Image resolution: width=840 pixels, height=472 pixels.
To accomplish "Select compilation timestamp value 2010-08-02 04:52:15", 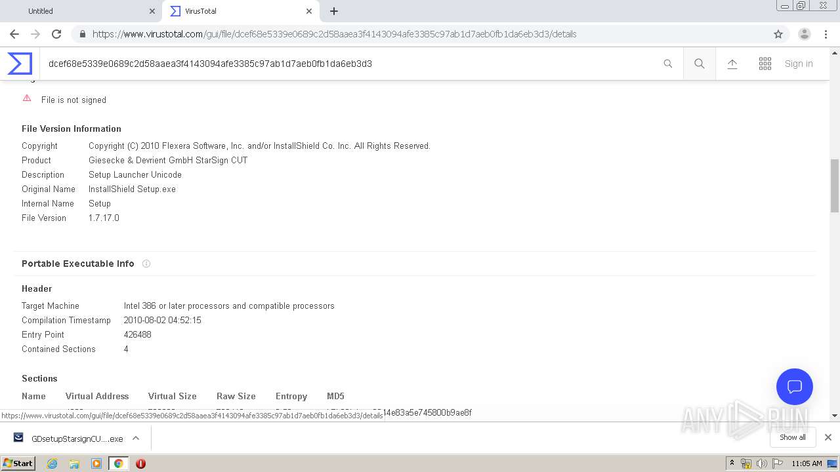I will [x=163, y=320].
